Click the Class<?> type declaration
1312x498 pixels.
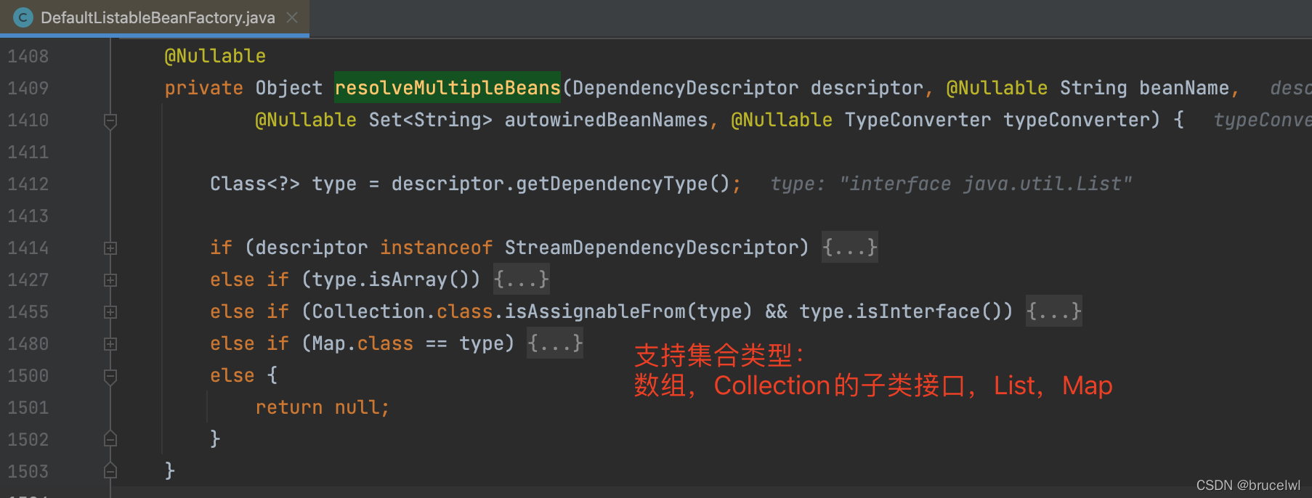point(255,184)
